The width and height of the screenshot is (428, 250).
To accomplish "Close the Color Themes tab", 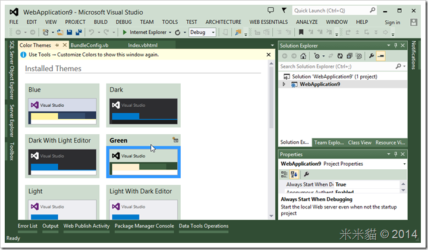I will click(65, 45).
